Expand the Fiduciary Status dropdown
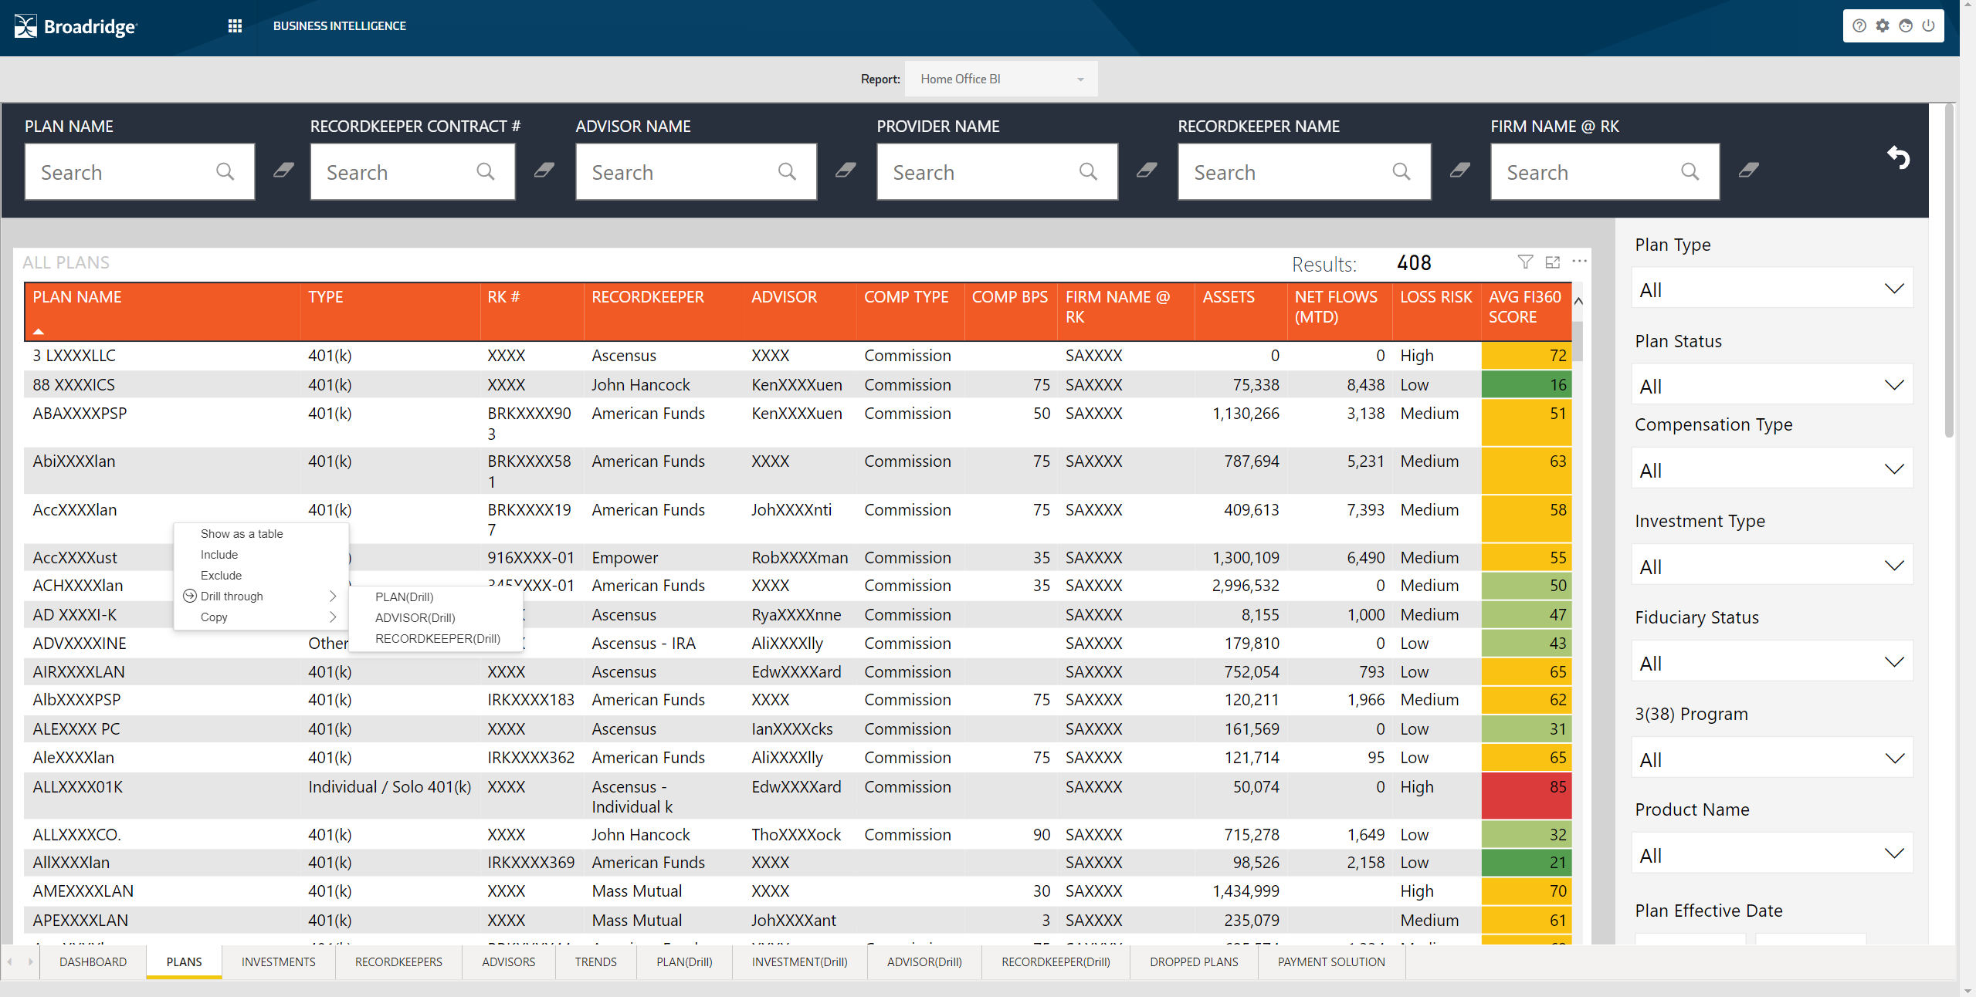The width and height of the screenshot is (1976, 997). [x=1772, y=663]
